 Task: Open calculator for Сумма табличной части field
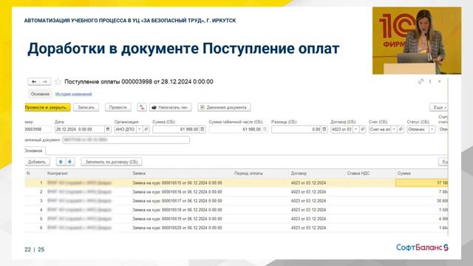(265, 129)
